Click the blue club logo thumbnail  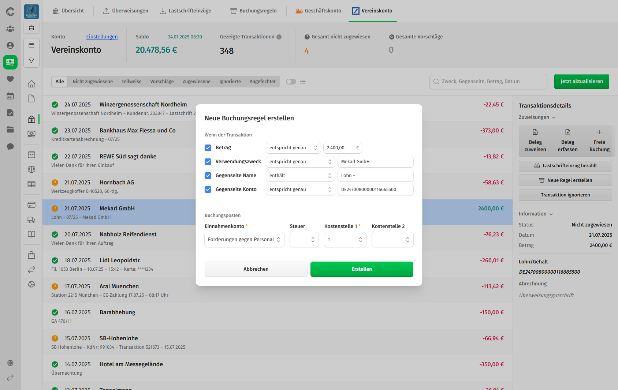point(31,12)
